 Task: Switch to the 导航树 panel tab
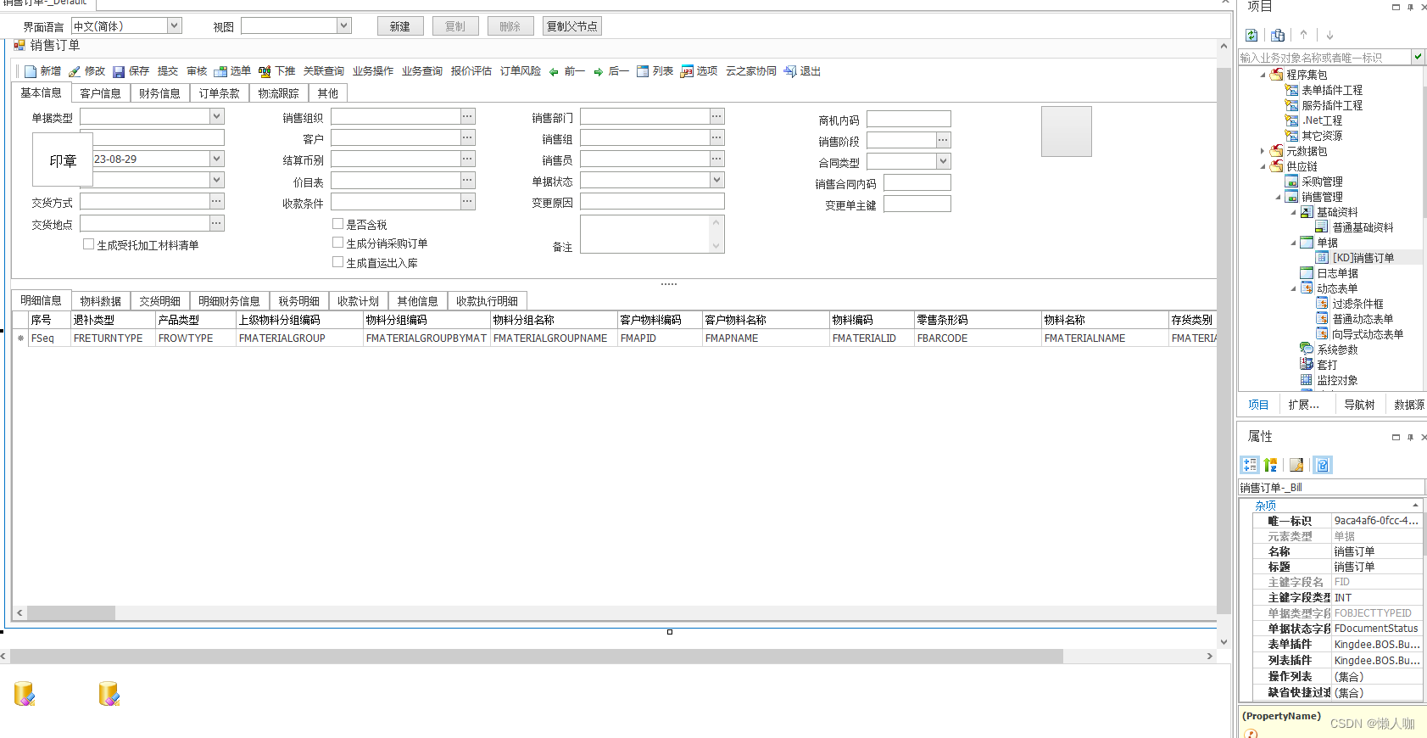pos(1359,405)
